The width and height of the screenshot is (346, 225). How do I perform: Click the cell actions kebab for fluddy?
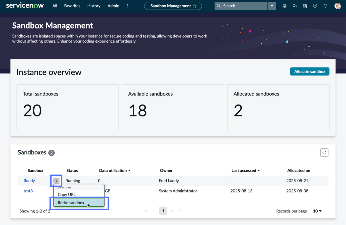[x=56, y=181]
